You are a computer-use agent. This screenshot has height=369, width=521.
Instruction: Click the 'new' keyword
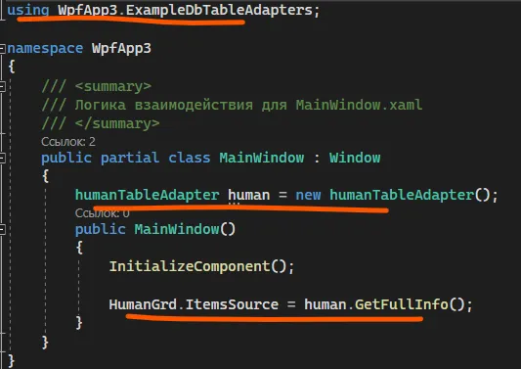point(308,196)
